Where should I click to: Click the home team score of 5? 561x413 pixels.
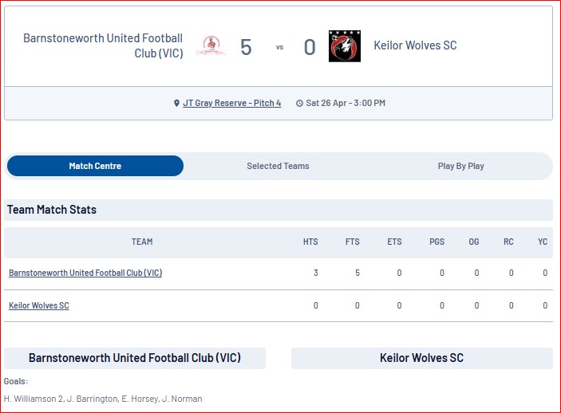(246, 47)
